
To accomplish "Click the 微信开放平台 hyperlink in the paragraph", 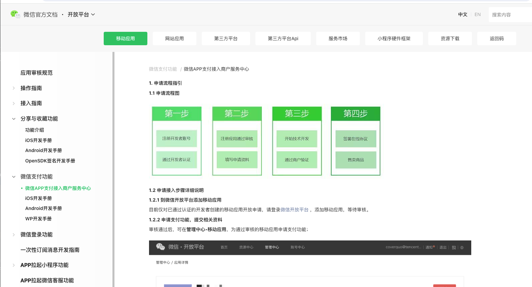I will point(294,210).
